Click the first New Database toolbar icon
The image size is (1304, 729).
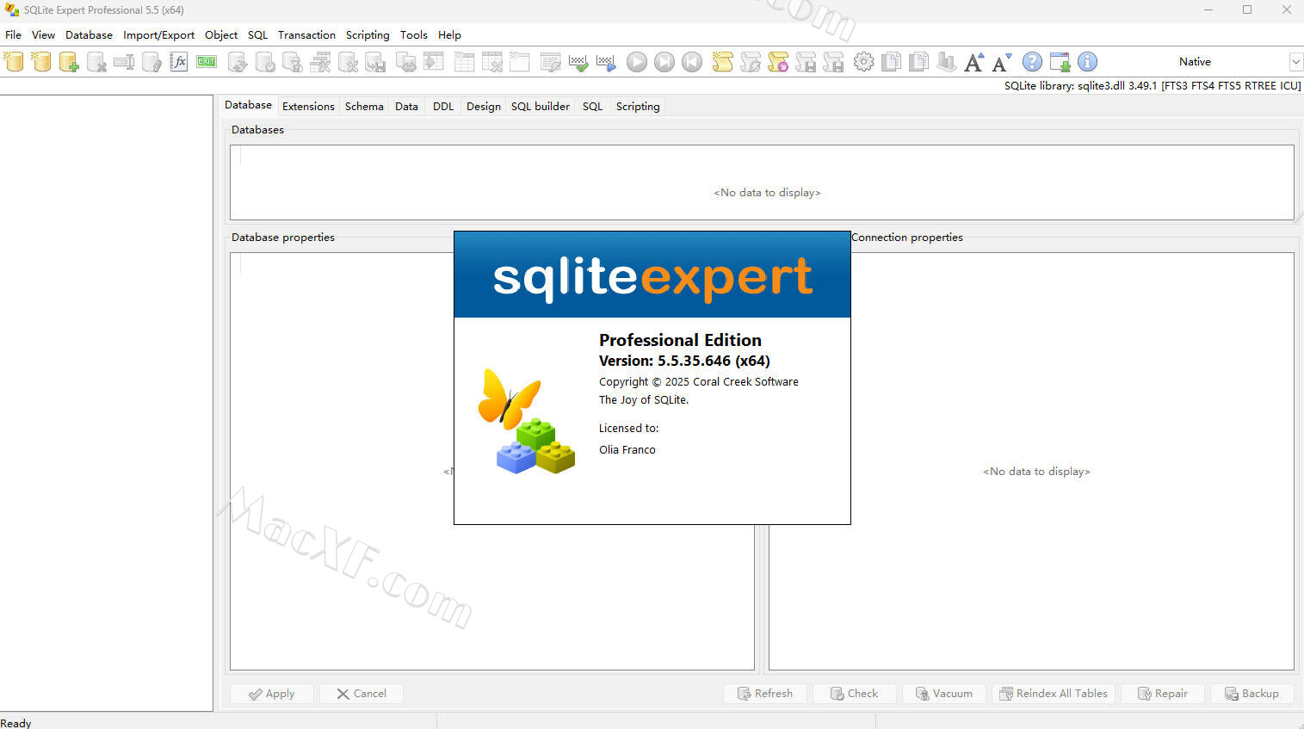click(x=14, y=62)
